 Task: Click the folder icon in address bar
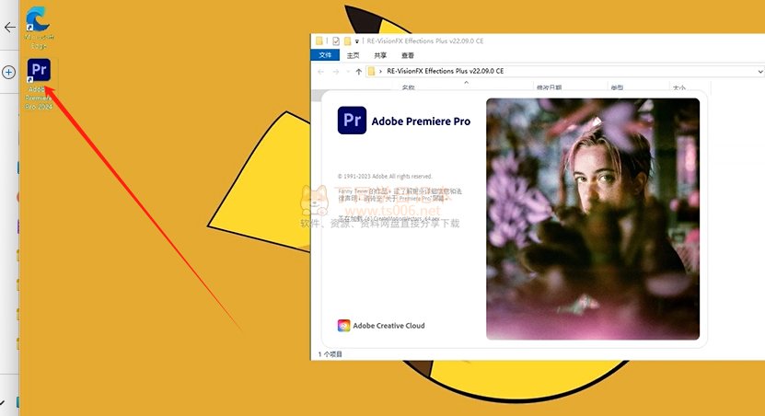point(371,71)
